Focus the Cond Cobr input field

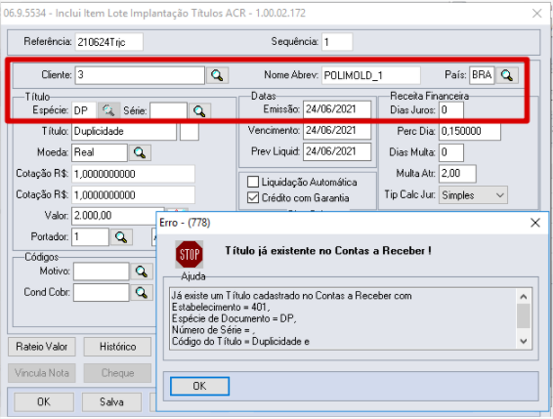102,293
